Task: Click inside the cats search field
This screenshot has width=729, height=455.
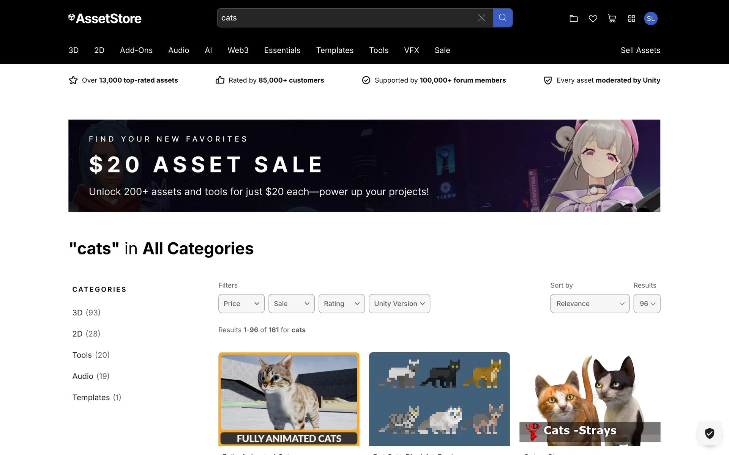Action: click(346, 18)
